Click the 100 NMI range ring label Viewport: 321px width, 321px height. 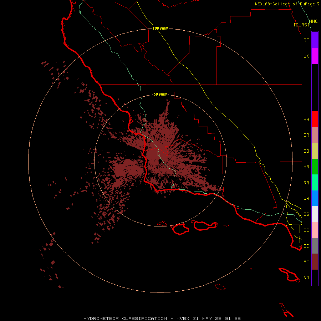click(160, 28)
